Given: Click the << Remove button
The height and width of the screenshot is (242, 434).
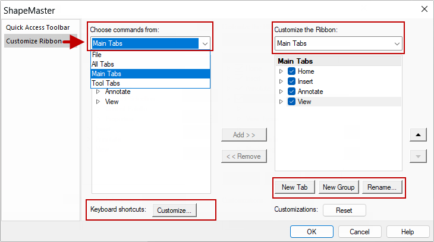Looking at the screenshot, I should [244, 156].
